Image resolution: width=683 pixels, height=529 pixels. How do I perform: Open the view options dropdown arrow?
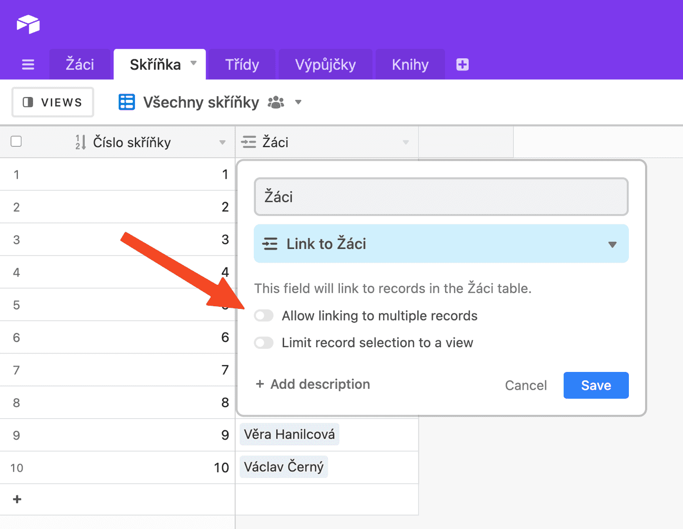click(298, 102)
